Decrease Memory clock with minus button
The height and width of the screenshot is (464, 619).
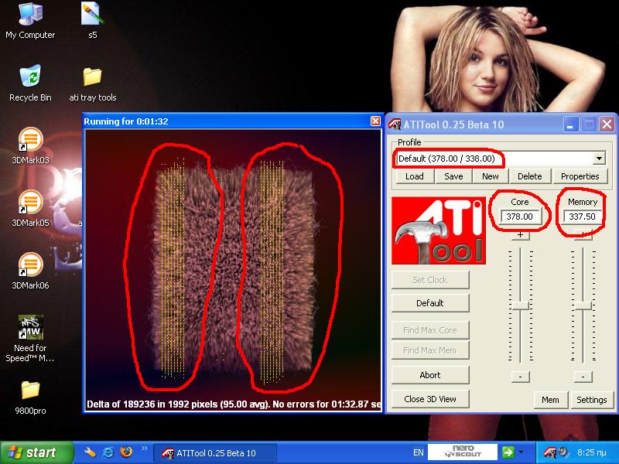click(583, 377)
